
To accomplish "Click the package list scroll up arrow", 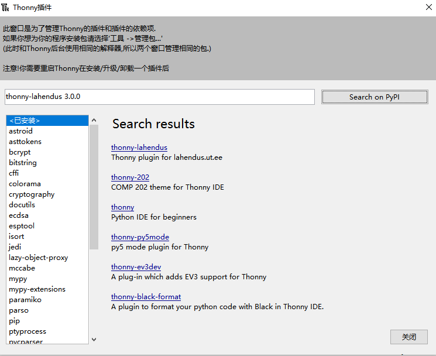I will [94, 120].
